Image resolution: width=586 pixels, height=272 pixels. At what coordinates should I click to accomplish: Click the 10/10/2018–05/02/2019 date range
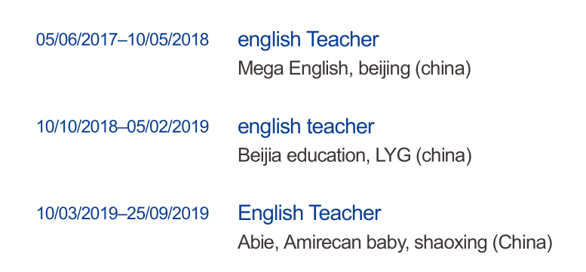tap(122, 127)
